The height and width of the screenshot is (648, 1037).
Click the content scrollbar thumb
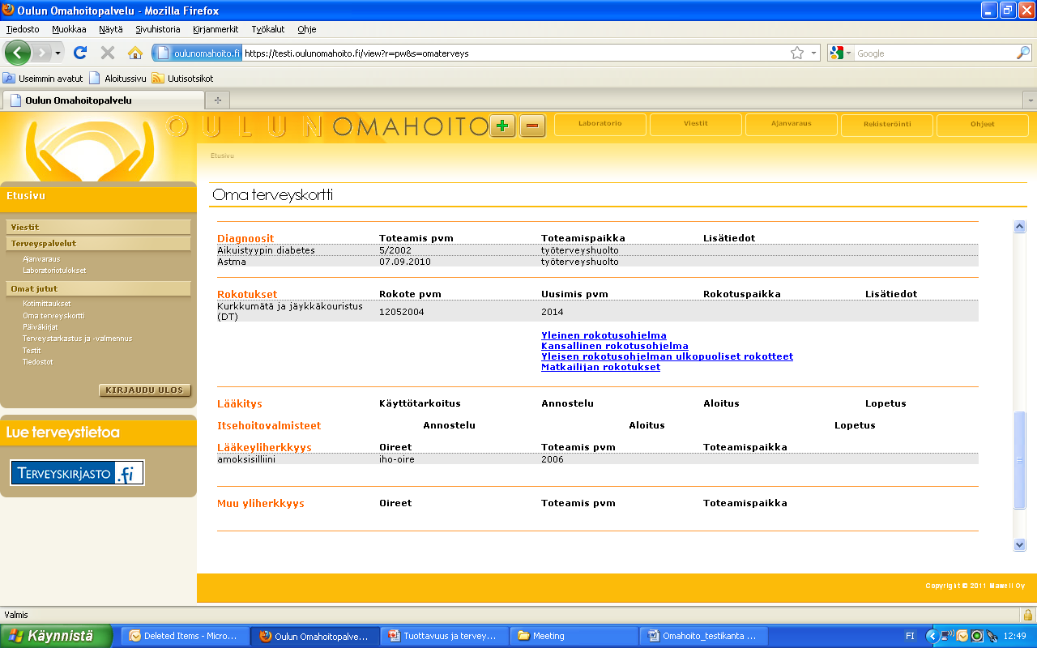[1020, 460]
